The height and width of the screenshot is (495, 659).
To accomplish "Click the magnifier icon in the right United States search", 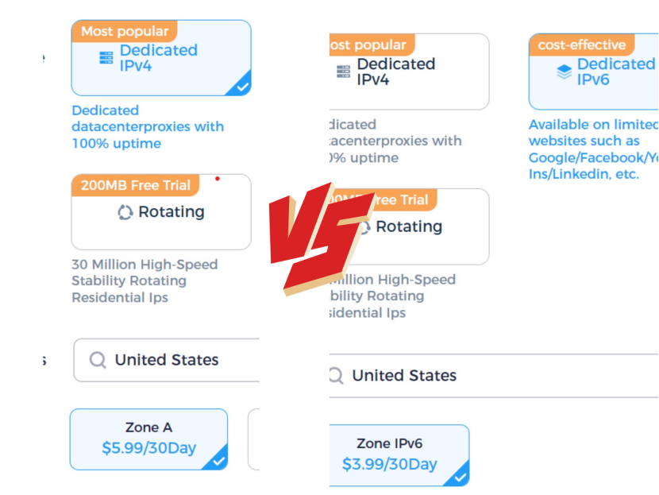I will (337, 376).
